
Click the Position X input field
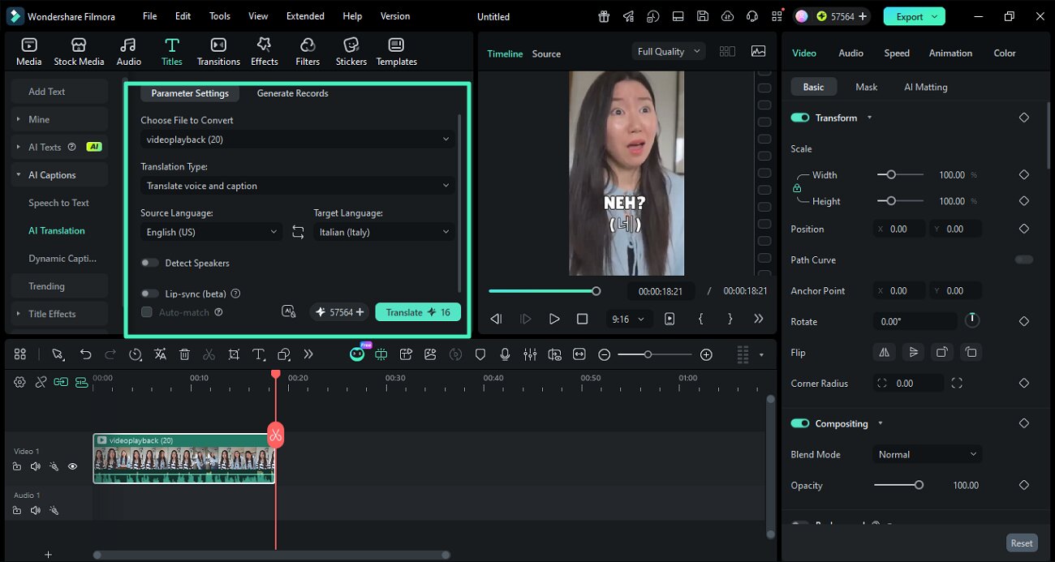point(899,230)
